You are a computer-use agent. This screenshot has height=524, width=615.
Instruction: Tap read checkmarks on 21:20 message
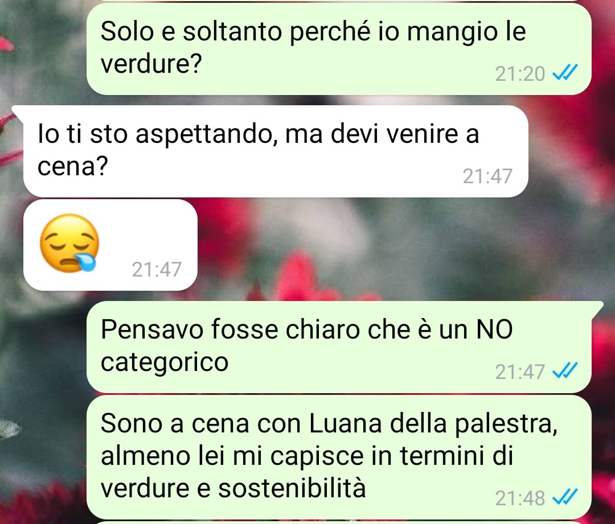click(x=565, y=73)
